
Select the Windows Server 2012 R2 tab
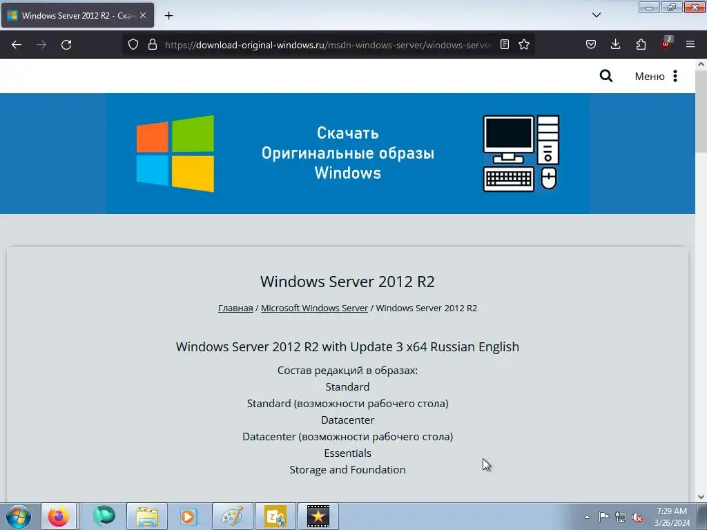[x=77, y=15]
